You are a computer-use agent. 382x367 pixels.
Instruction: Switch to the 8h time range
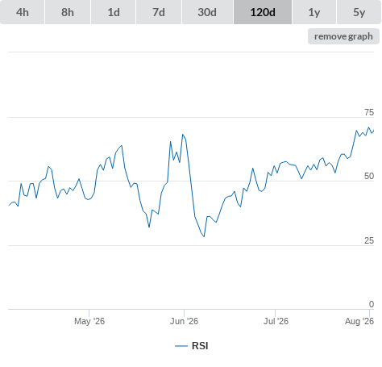click(68, 12)
